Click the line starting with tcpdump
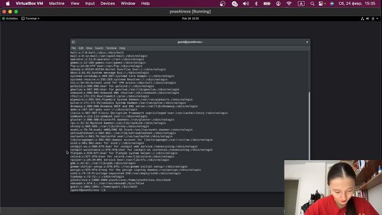 (x=97, y=177)
